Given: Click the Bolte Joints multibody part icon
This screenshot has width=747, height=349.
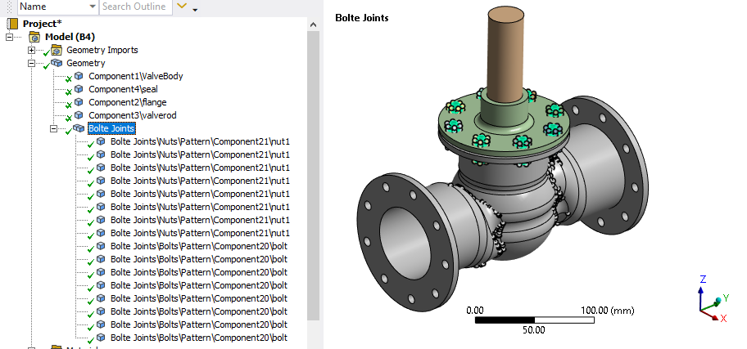Looking at the screenshot, I should tap(79, 128).
